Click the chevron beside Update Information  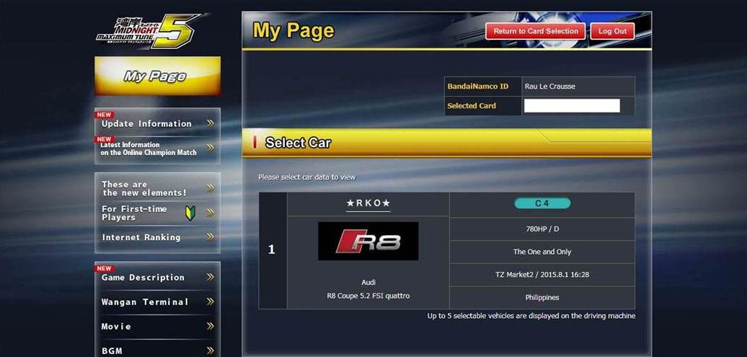pos(210,123)
